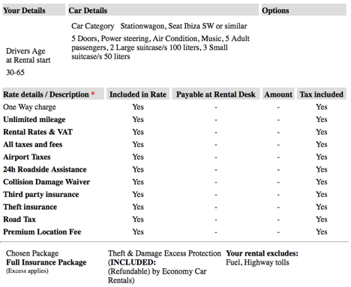Click the Options header

304,10
